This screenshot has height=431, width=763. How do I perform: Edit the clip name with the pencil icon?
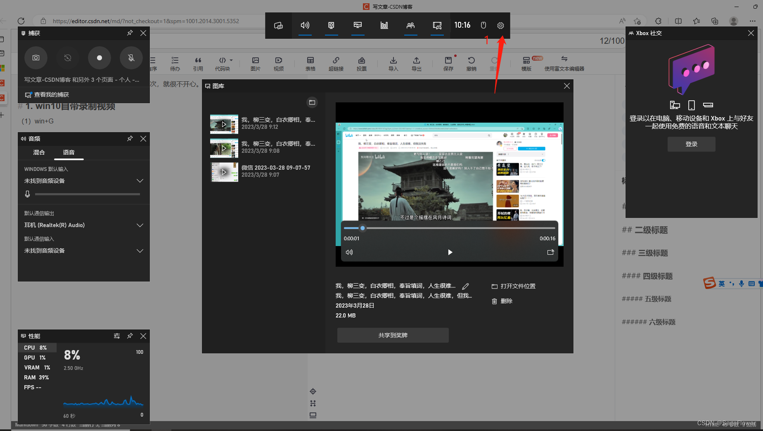pos(466,286)
